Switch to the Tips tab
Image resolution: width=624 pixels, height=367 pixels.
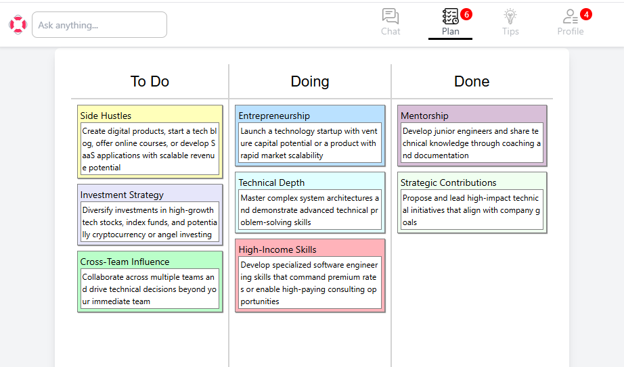point(510,23)
